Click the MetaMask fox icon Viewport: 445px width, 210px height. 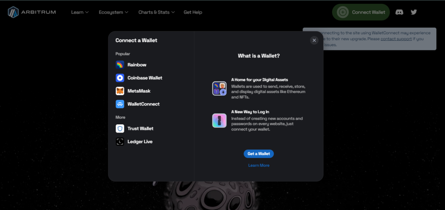(120, 91)
